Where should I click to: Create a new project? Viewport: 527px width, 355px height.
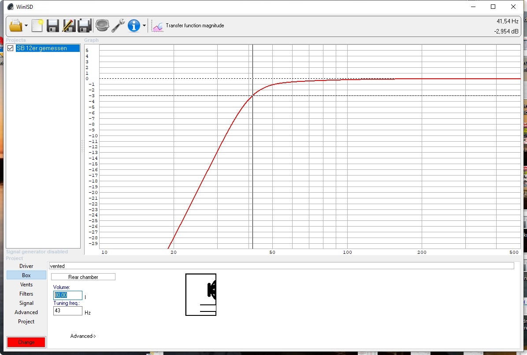click(37, 26)
